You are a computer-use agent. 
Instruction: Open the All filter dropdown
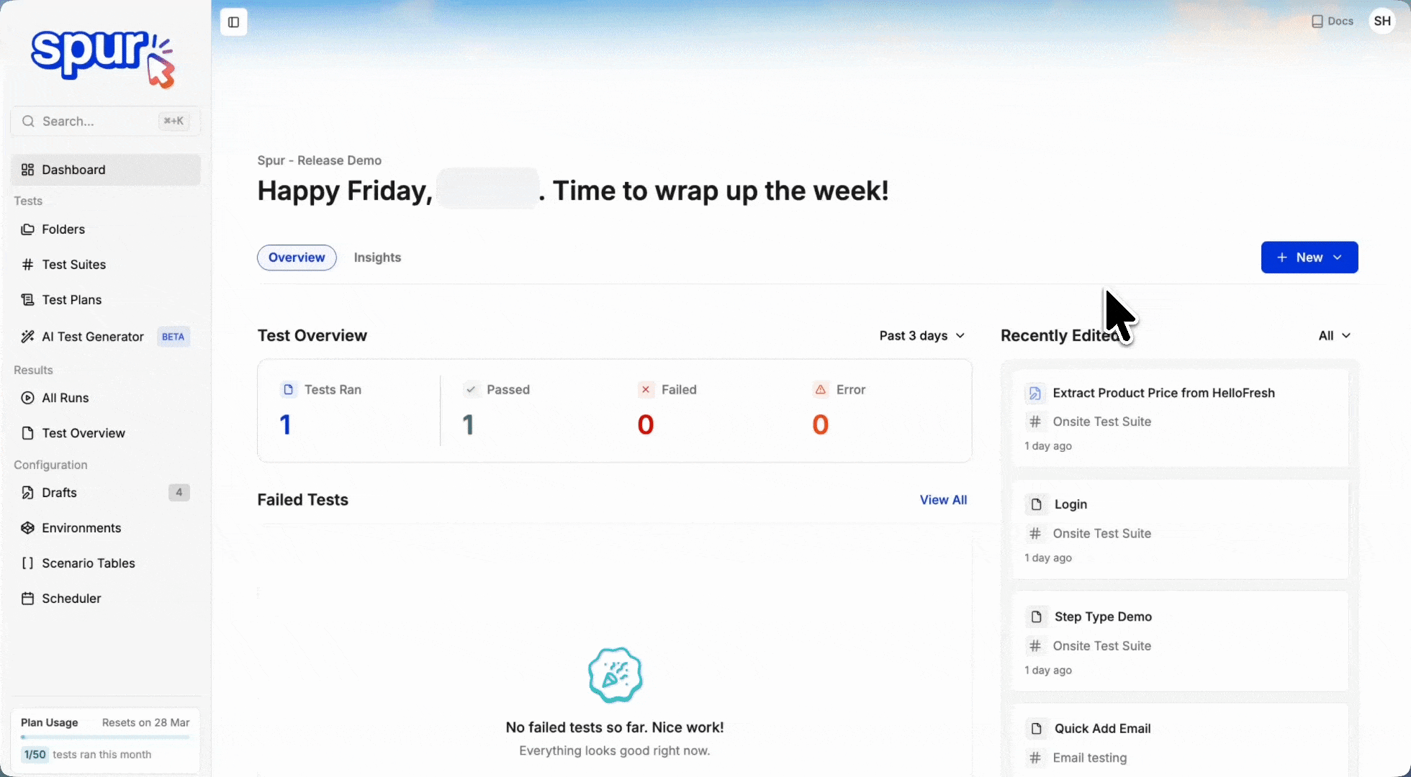1334,336
